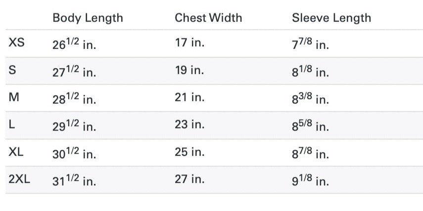Click the 27 in. chest width cell
This screenshot has height=211, width=423.
coord(189,179)
